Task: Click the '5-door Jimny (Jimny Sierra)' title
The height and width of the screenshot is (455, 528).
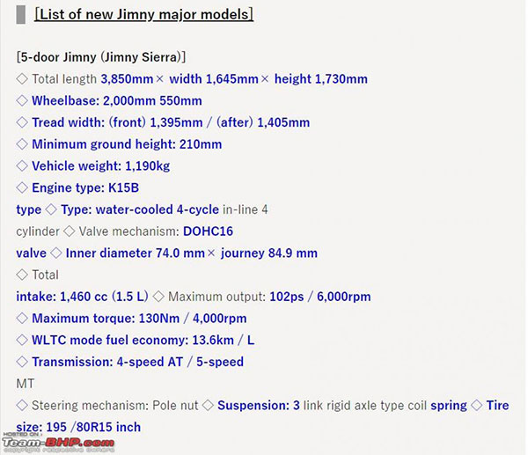Action: click(100, 57)
